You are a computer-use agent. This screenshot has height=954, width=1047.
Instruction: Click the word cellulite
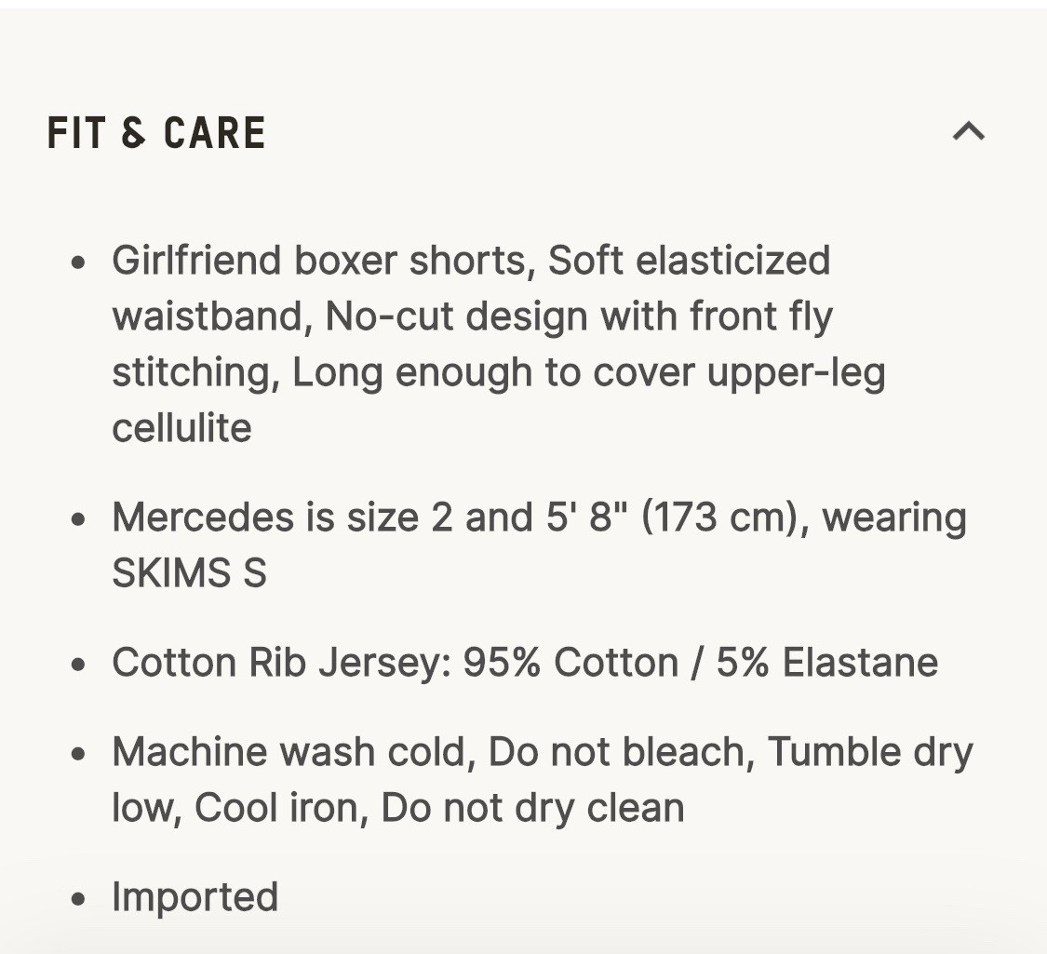click(x=181, y=428)
